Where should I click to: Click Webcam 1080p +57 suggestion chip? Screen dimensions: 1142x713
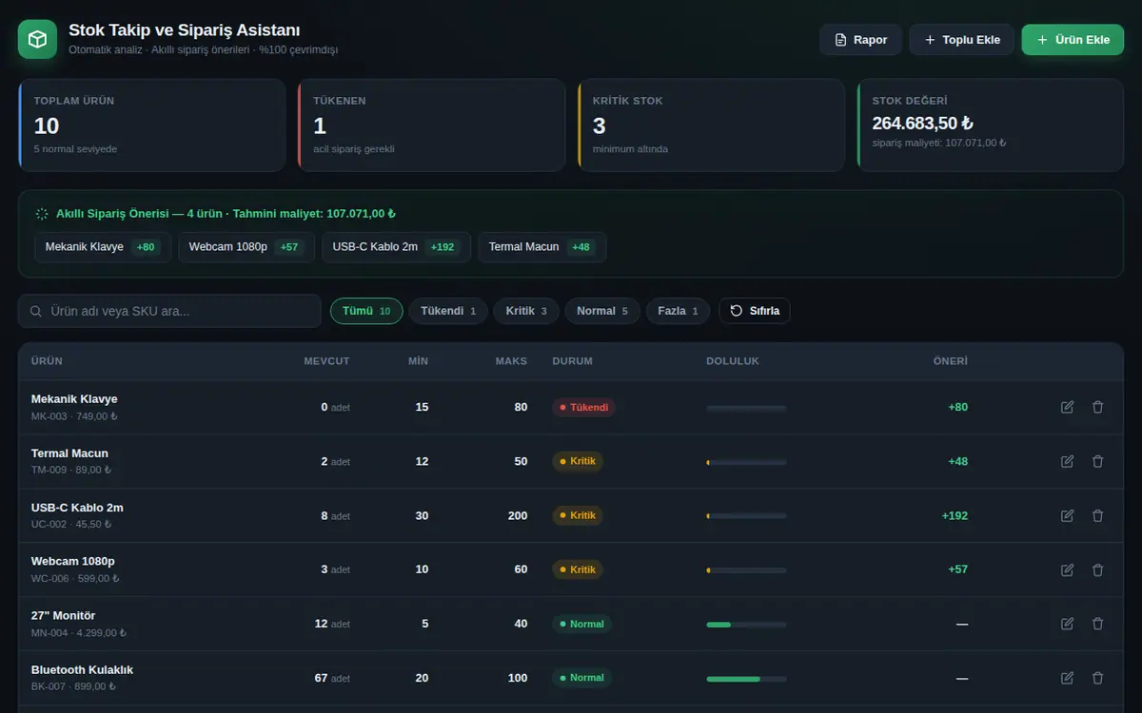click(246, 247)
